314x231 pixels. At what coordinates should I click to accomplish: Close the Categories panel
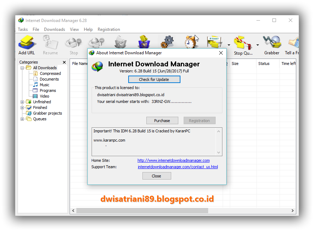(64, 62)
